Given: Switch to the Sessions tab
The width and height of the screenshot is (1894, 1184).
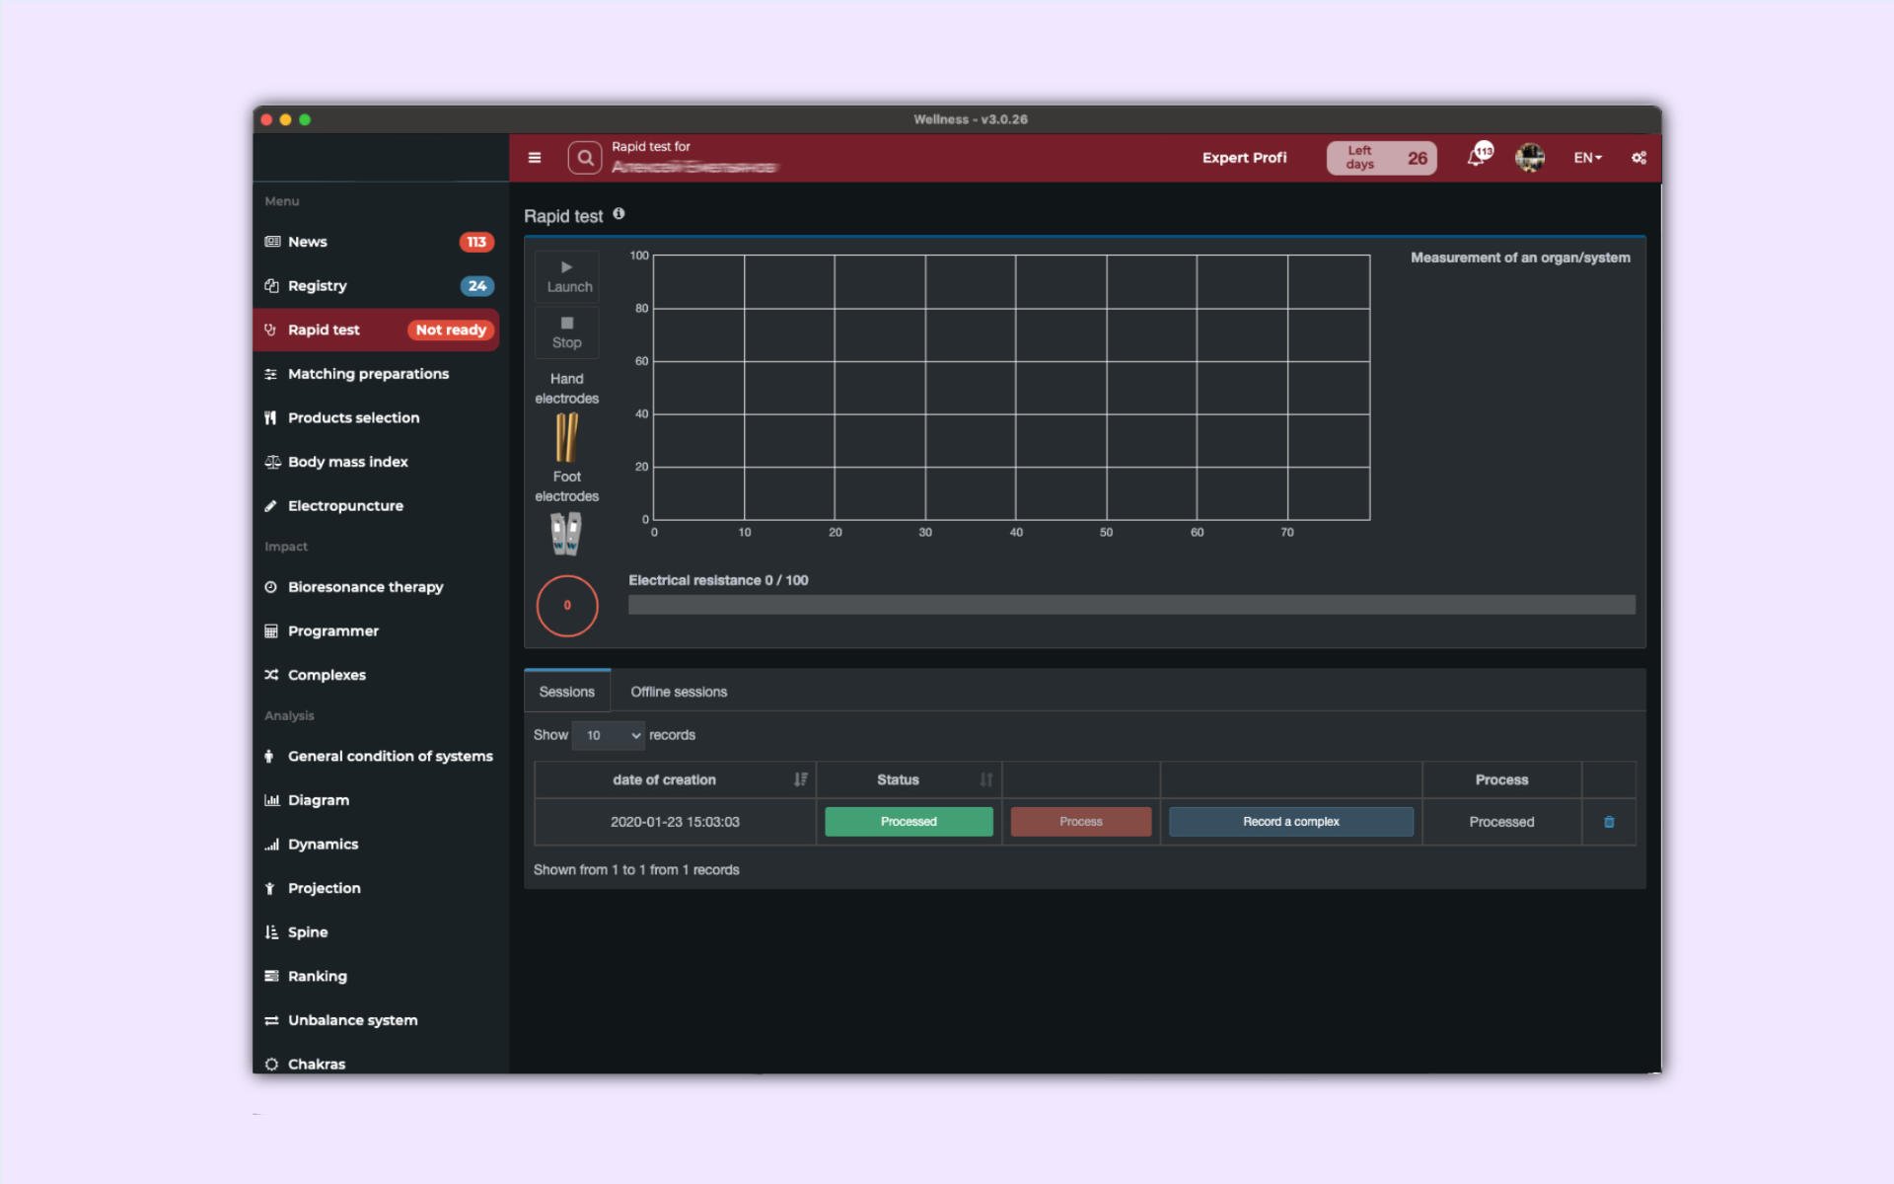Looking at the screenshot, I should point(567,692).
